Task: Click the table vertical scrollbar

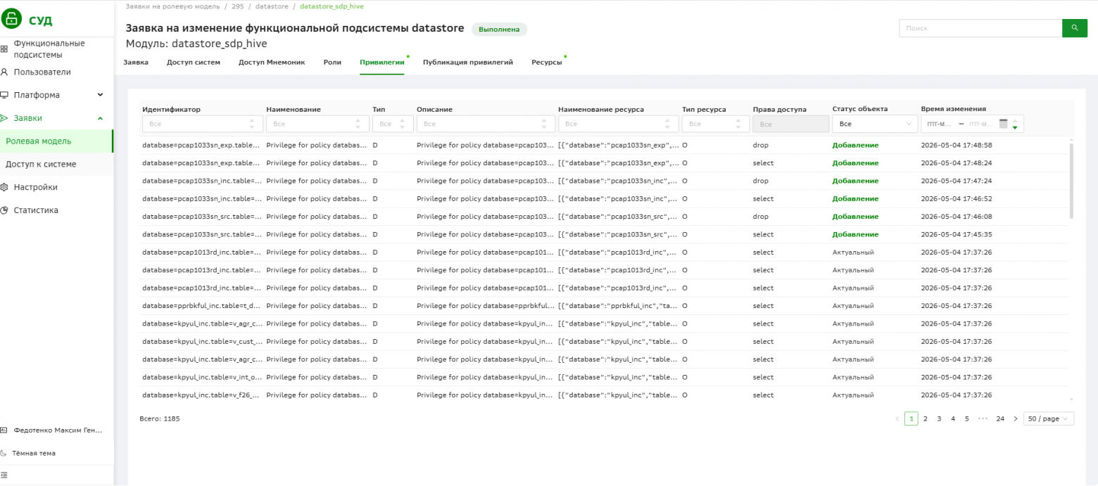Action: click(1071, 181)
